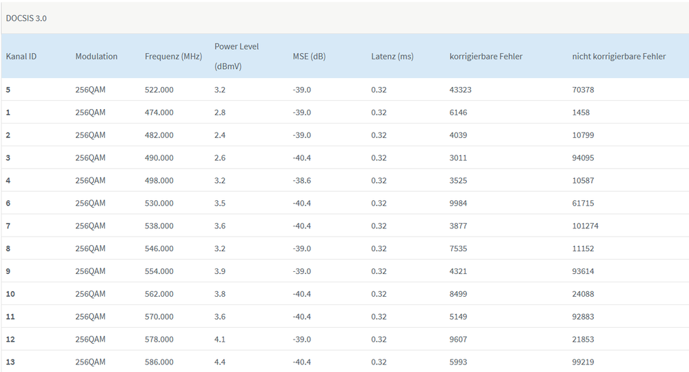Click Kanal ID 5 in first row

[x=8, y=90]
